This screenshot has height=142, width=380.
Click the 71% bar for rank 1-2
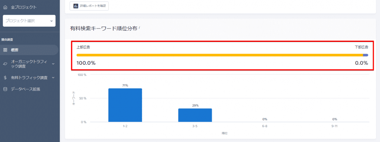tap(125, 105)
